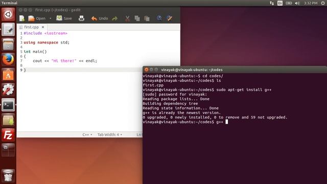
Task: Open System Settings from the launcher
Action: tap(8, 90)
